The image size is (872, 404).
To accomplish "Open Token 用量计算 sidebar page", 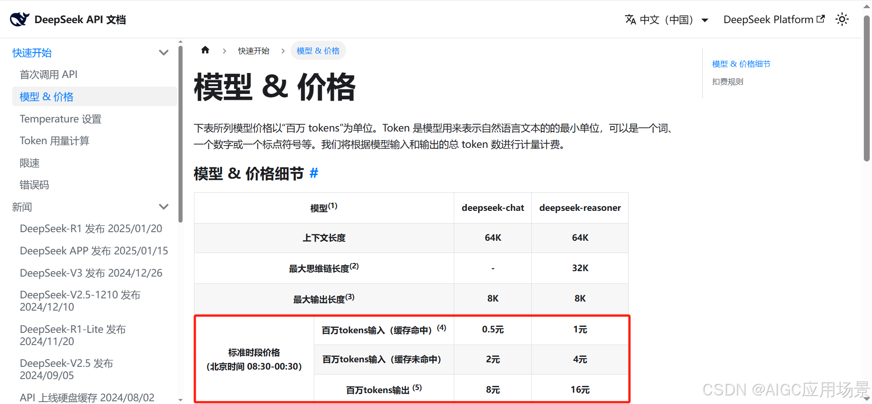I will pyautogui.click(x=54, y=141).
